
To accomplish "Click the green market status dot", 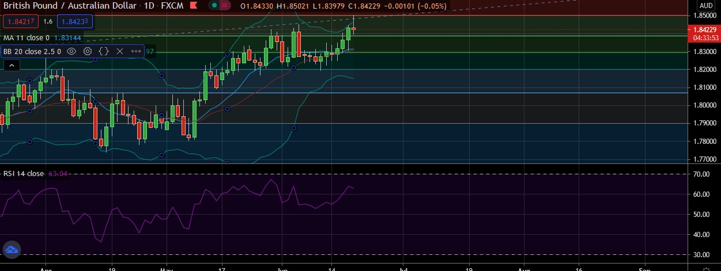I will [215, 6].
